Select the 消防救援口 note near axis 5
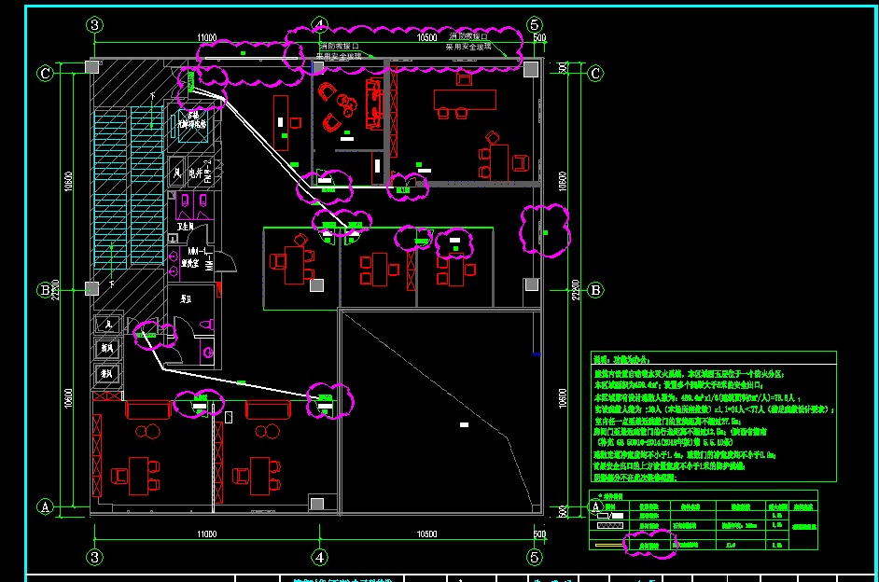The width and height of the screenshot is (879, 582). coord(468,36)
